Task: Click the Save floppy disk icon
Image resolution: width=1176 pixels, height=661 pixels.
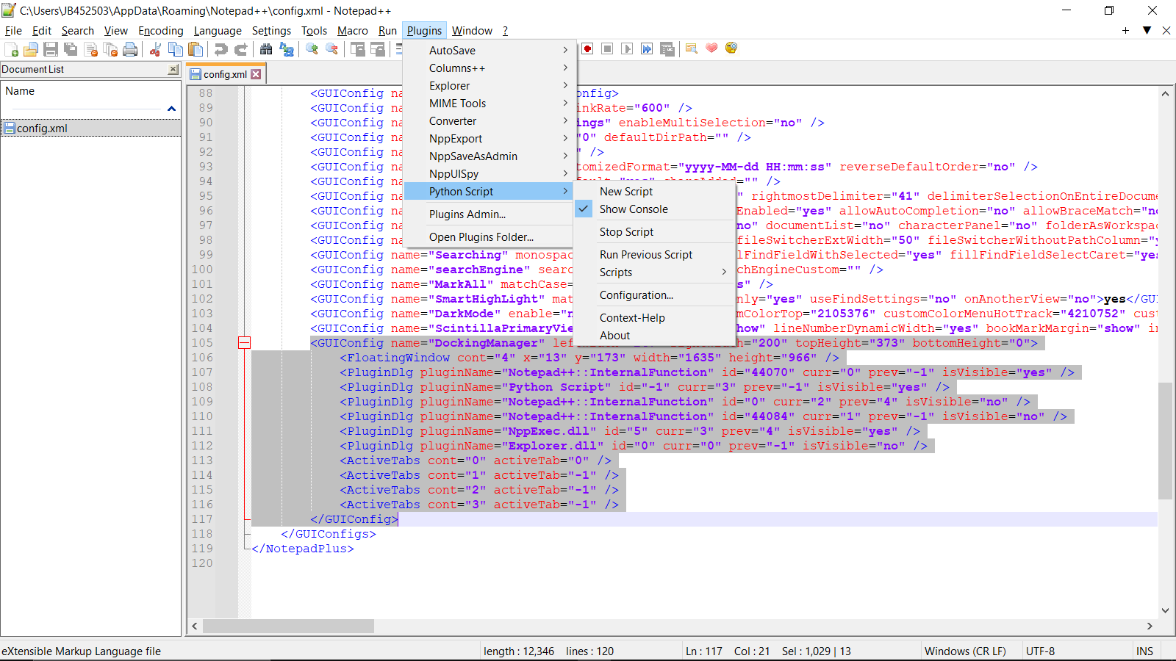Action: (x=51, y=49)
